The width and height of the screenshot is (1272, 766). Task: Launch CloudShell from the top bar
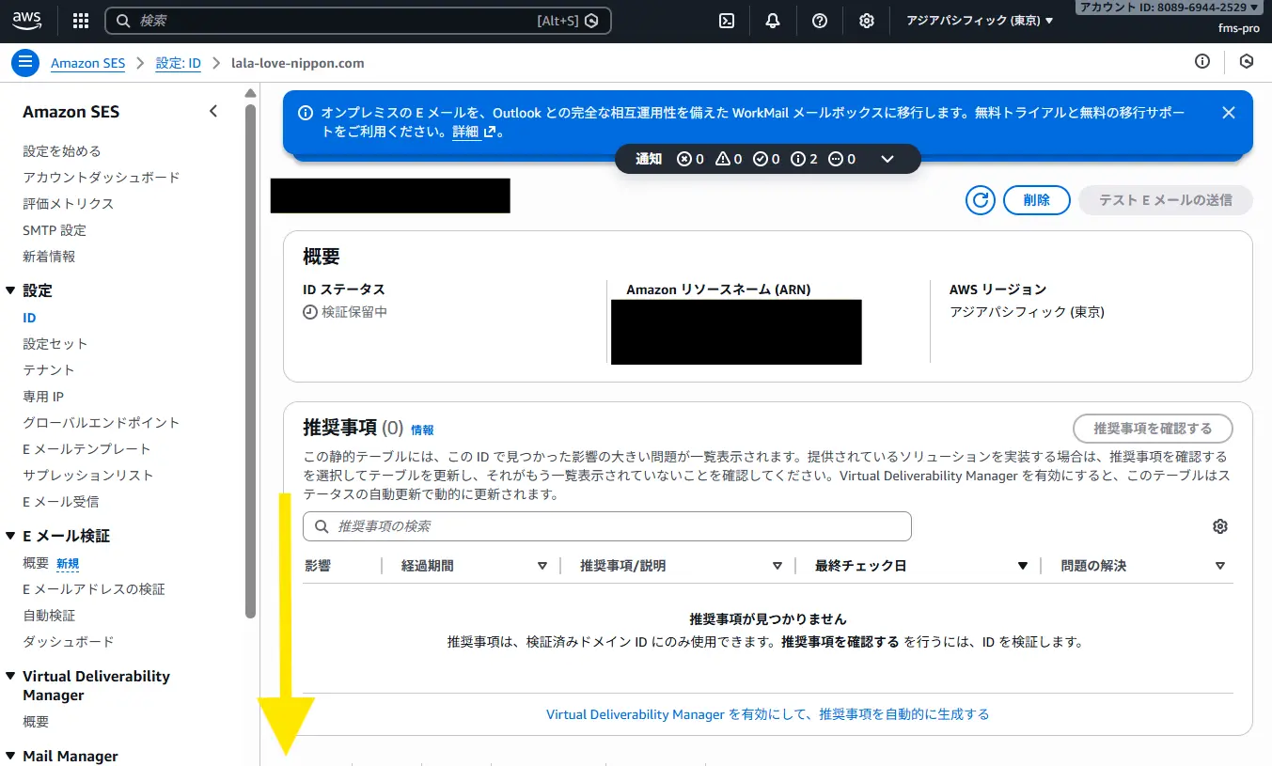click(x=726, y=21)
